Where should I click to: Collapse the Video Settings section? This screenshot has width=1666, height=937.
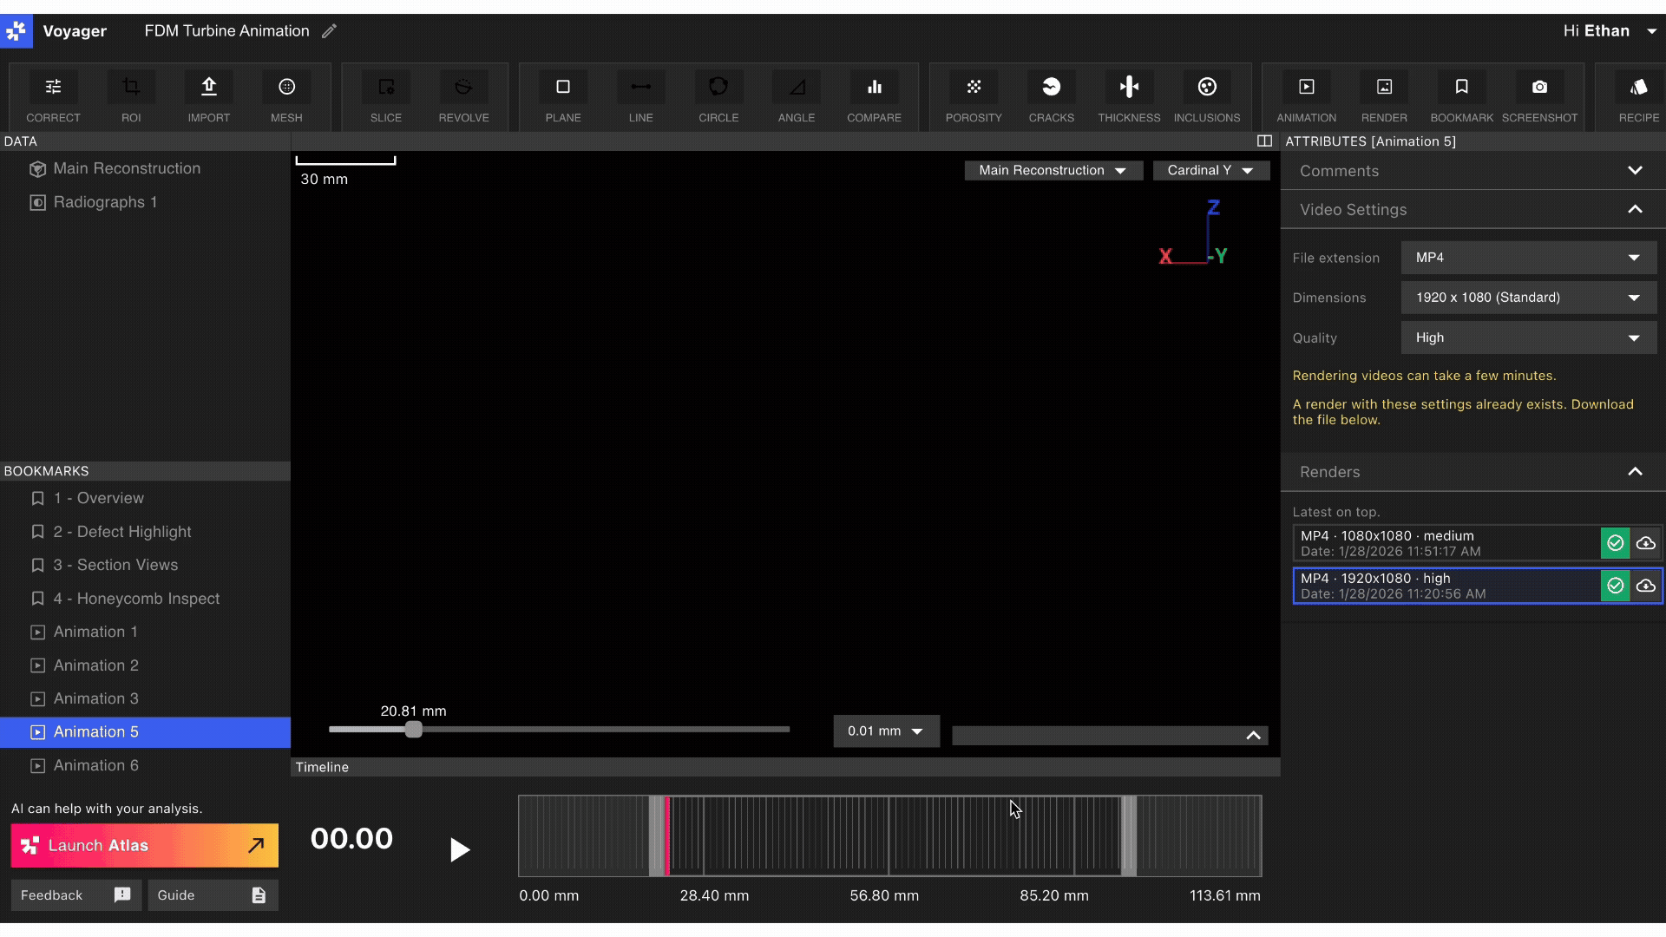(x=1635, y=209)
